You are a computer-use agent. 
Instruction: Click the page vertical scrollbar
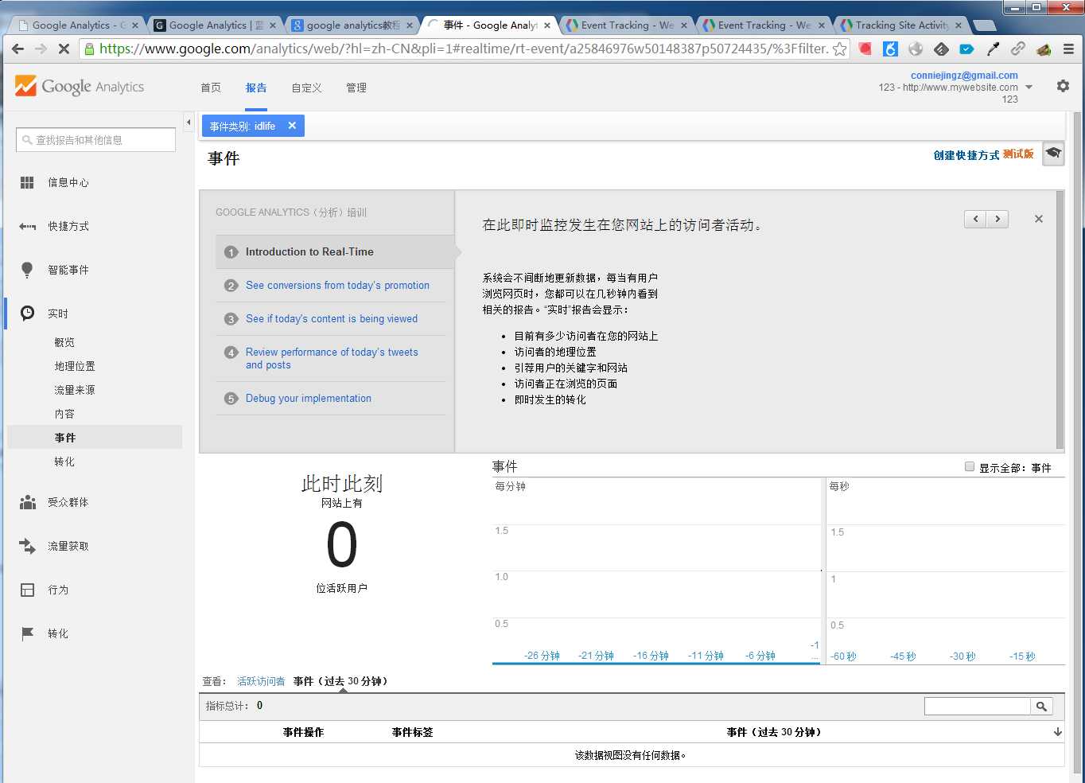1077,442
